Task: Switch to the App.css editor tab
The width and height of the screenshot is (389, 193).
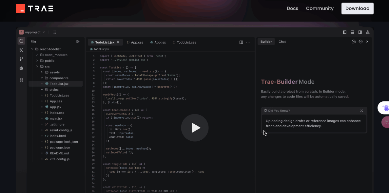Action: [135, 43]
